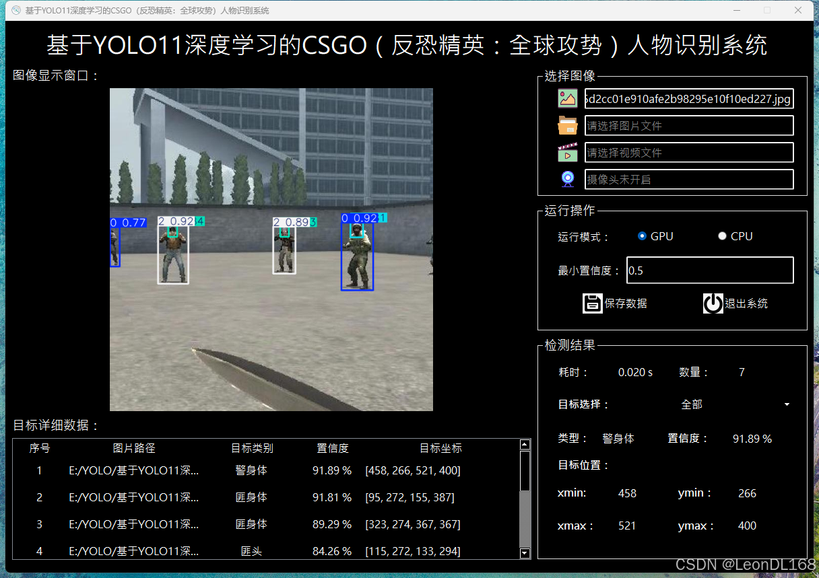This screenshot has height=578, width=819.
Task: Click the table scrollbar thumb
Action: click(525, 471)
